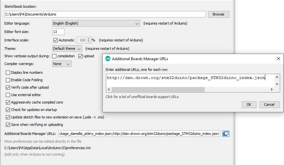Enable Code Folding checkbox
The image size is (284, 165).
click(8, 80)
